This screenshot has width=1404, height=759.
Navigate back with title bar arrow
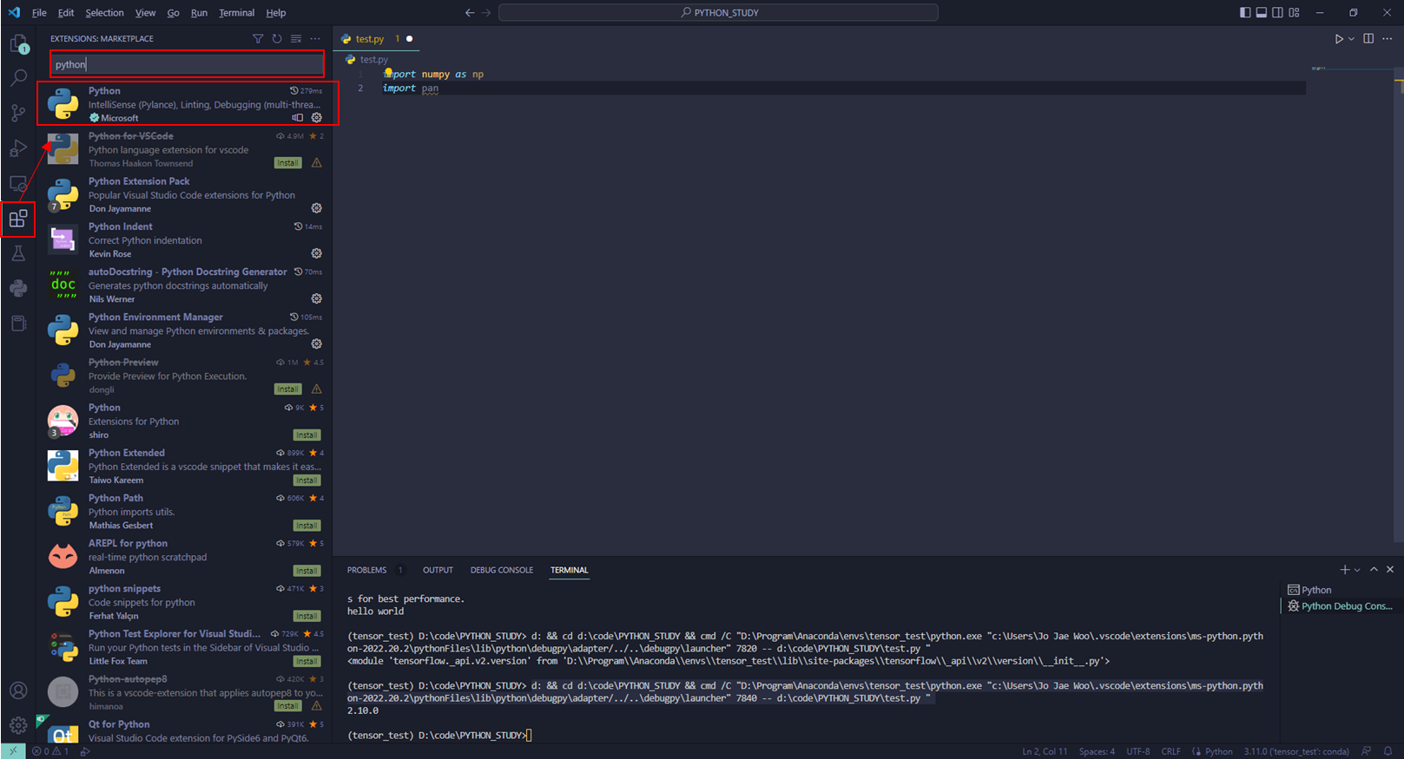[470, 13]
